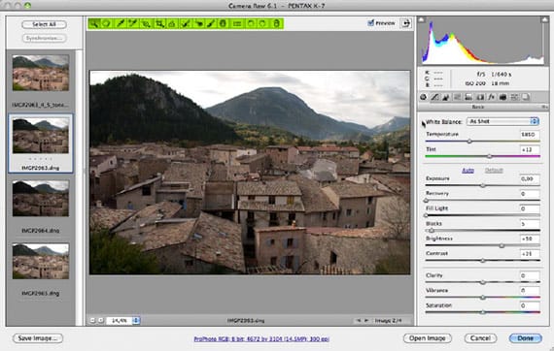Select the White Balance tool
Image resolution: width=554 pixels, height=351 pixels.
tap(121, 23)
